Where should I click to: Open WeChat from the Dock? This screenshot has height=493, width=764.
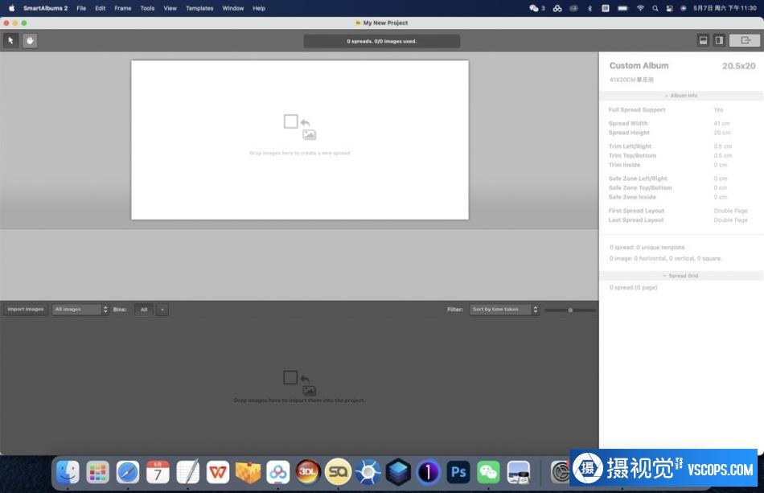point(488,471)
